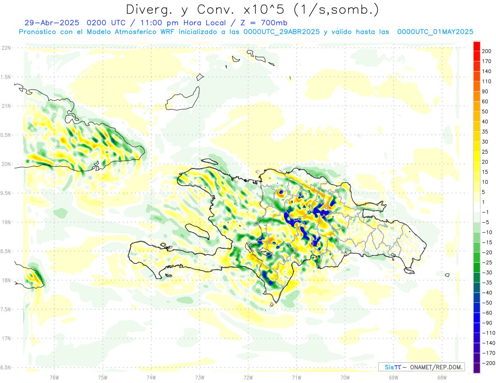The height and width of the screenshot is (383, 496).
Task: Click the '20N' latitude label
Action: [x=6, y=164]
